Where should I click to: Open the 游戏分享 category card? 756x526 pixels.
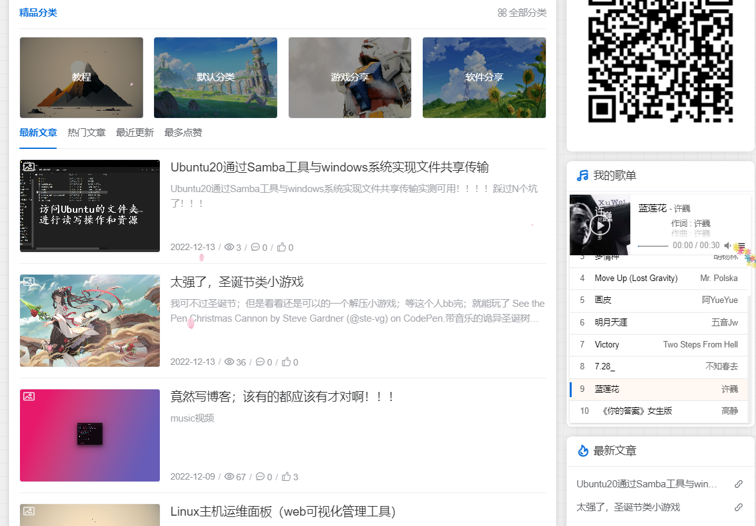pos(349,77)
